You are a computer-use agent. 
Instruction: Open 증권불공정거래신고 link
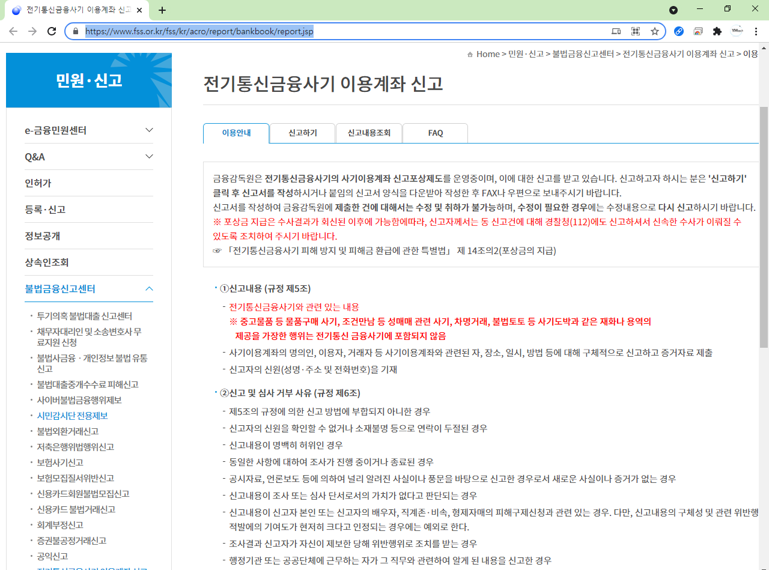(71, 541)
